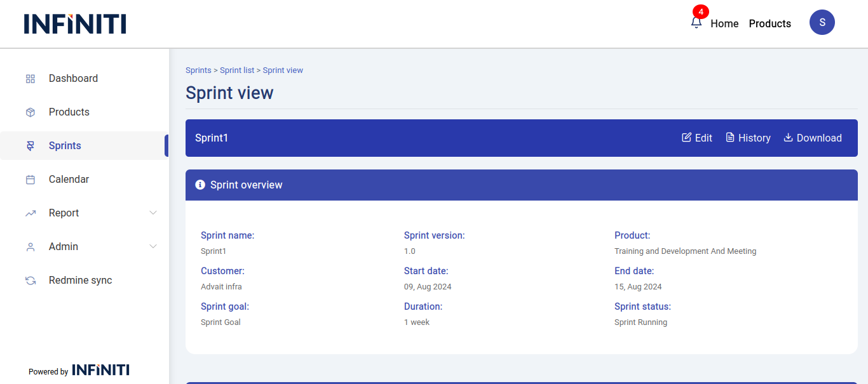The width and height of the screenshot is (868, 384).
Task: Click the Sprints icon in sidebar
Action: click(31, 146)
